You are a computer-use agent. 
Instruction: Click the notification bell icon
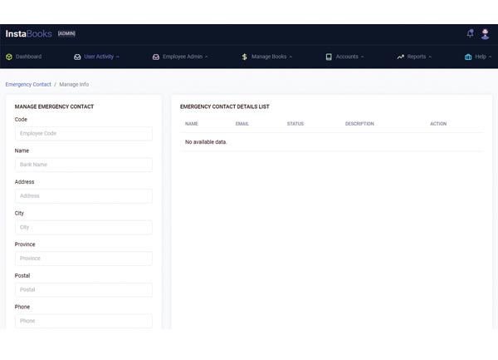(x=471, y=34)
